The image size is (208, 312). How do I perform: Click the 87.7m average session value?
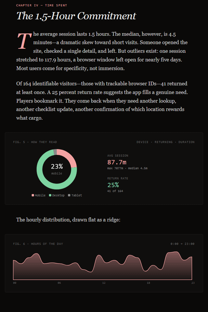[117, 162]
